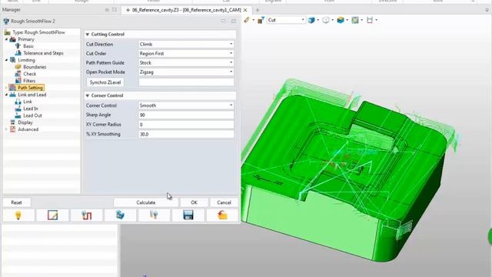
Task: Click the Lead Out item icon
Action: click(18, 115)
